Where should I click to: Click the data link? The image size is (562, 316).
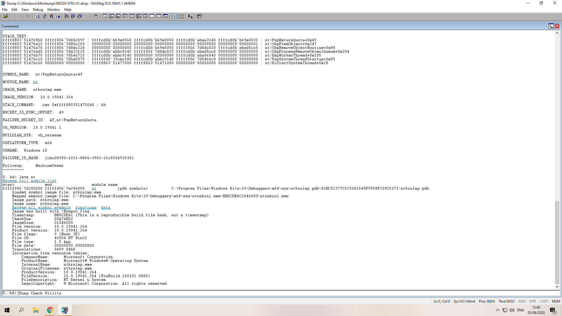[106, 207]
